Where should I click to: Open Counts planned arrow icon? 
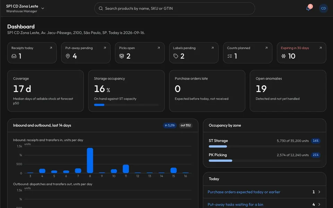(x=266, y=48)
